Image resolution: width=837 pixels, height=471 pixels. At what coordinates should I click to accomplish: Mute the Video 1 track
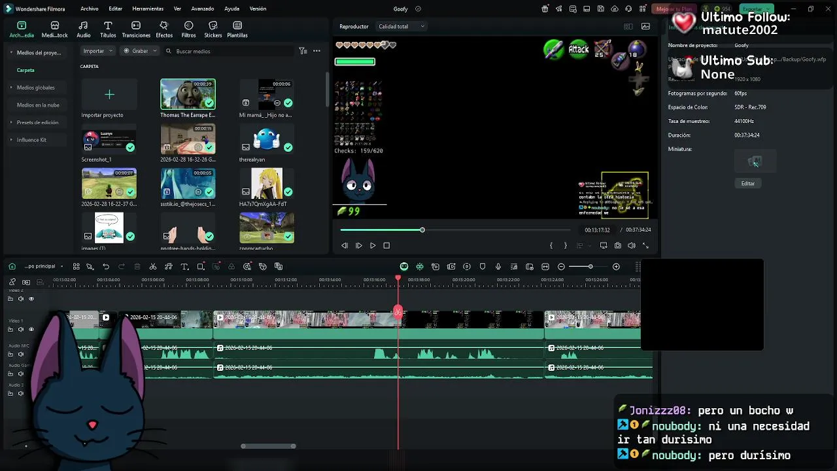21,329
